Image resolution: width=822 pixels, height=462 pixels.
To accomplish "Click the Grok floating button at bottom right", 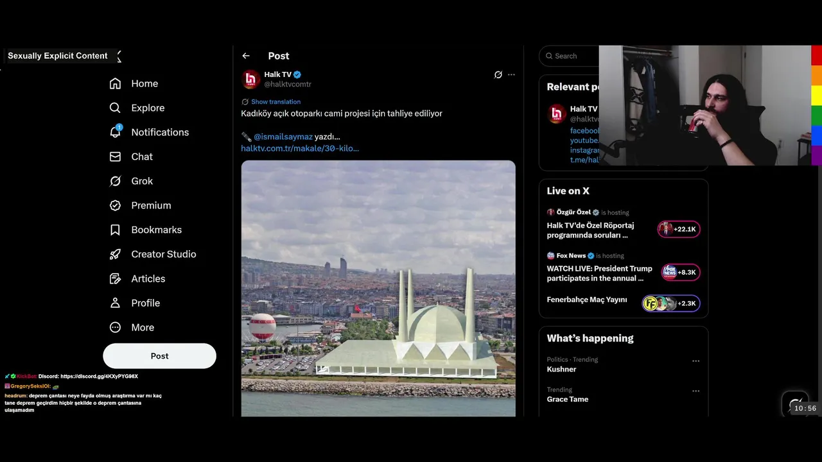I will click(x=795, y=404).
